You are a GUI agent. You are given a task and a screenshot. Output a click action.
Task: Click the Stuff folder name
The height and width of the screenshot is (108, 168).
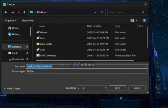(43, 50)
